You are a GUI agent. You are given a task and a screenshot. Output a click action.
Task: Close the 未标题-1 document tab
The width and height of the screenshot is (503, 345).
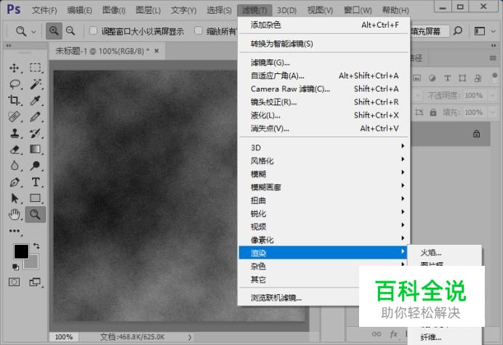[x=156, y=51]
